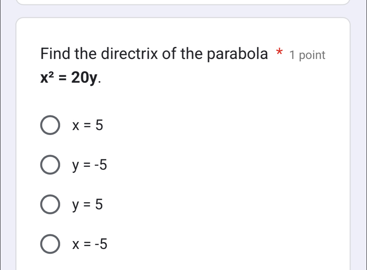Select the radio button for x = 5

[x=50, y=126]
